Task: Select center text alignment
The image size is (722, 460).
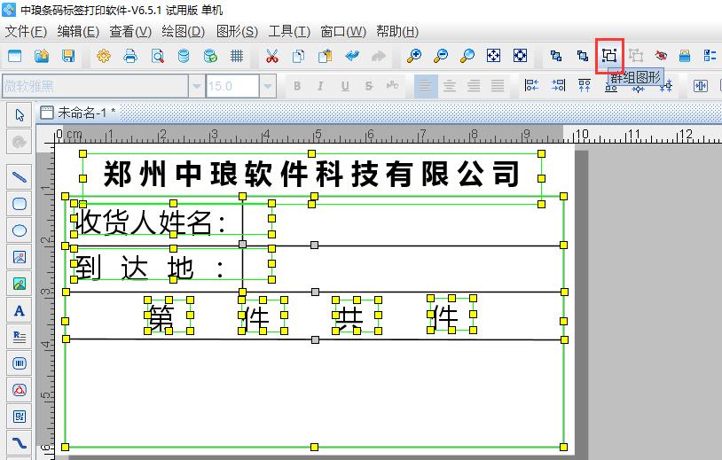Action: pyautogui.click(x=450, y=86)
